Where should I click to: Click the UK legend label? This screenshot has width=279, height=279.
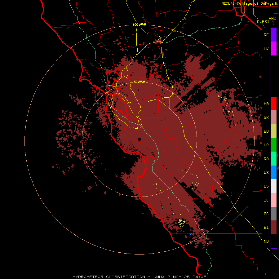click(266, 49)
